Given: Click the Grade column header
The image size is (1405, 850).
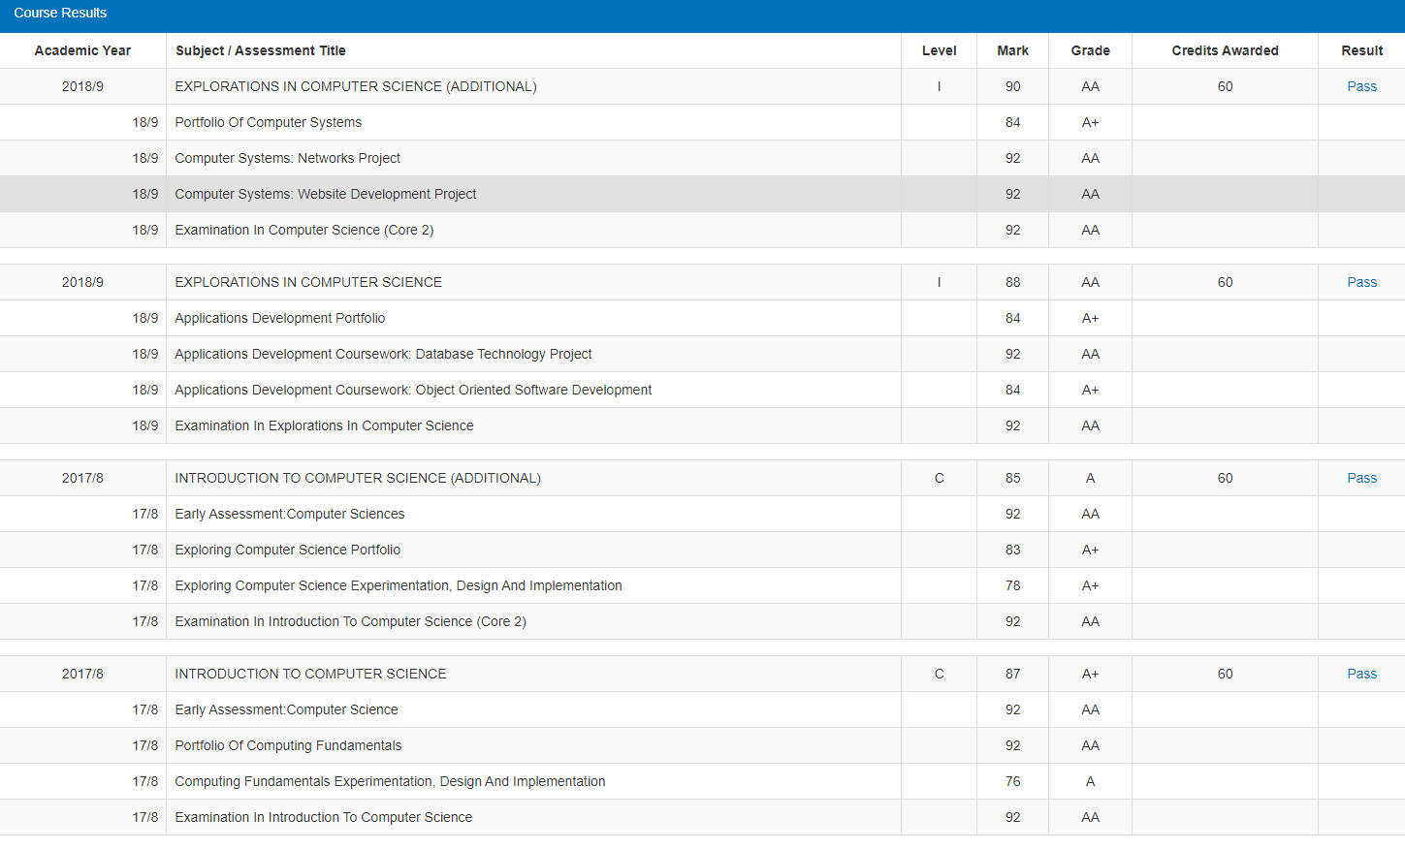Looking at the screenshot, I should point(1090,50).
